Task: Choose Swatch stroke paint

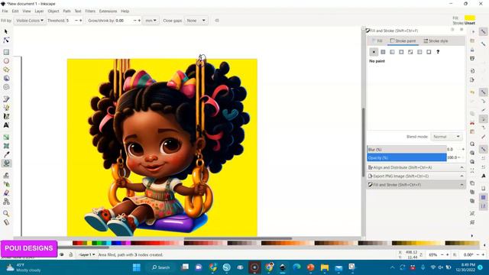Action: click(429, 52)
